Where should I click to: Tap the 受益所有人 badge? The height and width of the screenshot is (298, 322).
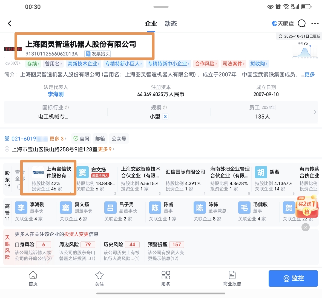pos(100,175)
